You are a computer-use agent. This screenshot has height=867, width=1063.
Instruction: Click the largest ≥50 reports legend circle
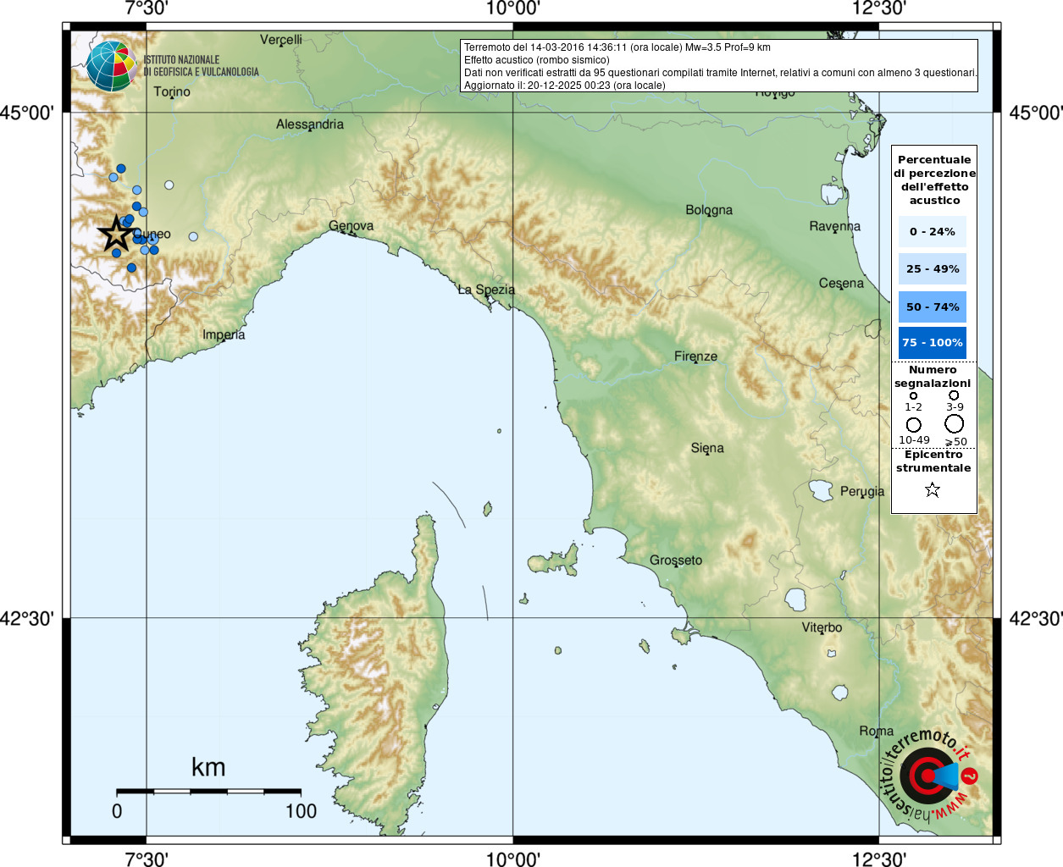[955, 423]
